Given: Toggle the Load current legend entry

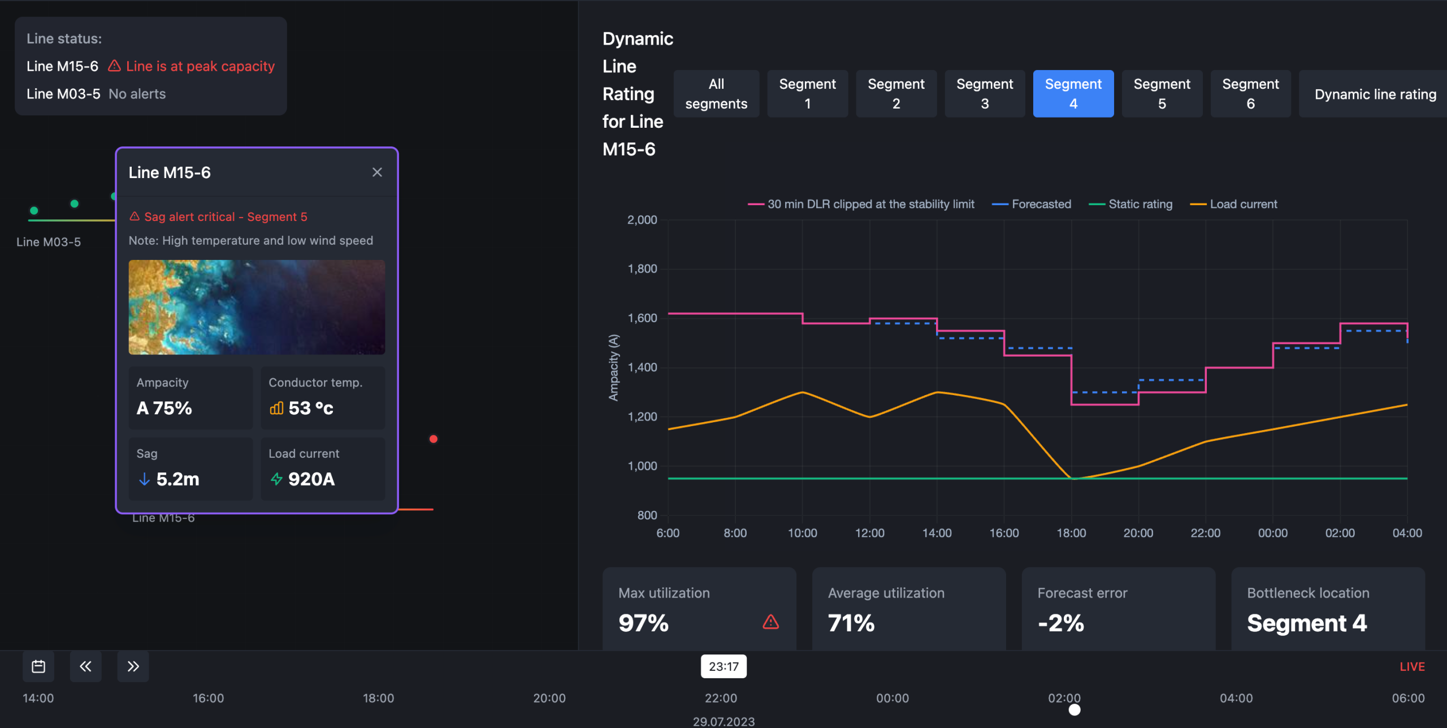Looking at the screenshot, I should 1233,204.
